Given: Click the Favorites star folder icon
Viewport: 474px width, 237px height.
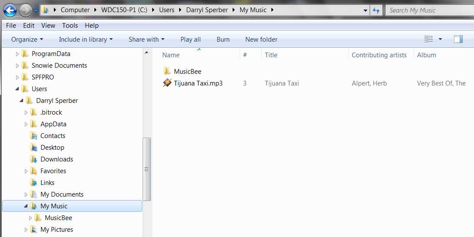Looking at the screenshot, I should [x=34, y=171].
